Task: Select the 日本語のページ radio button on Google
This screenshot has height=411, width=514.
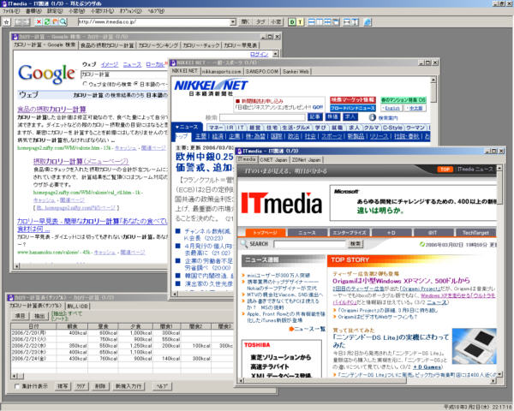Action: pos(136,84)
